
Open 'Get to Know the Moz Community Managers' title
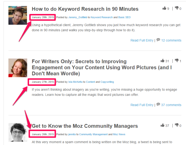[x=85, y=126]
